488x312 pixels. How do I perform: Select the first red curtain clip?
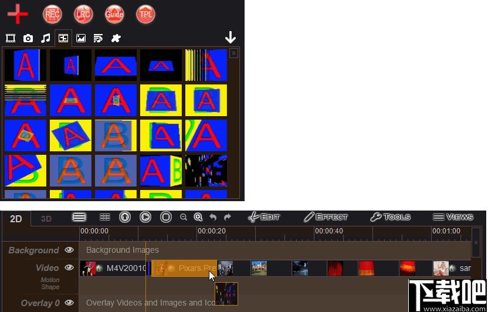tap(335, 269)
